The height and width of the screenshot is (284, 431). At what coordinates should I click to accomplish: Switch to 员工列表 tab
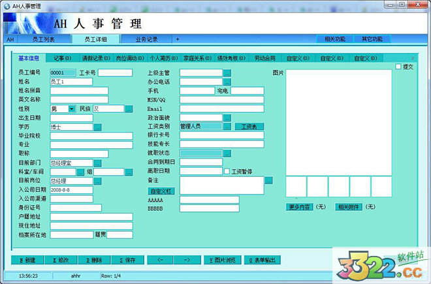[x=44, y=39]
